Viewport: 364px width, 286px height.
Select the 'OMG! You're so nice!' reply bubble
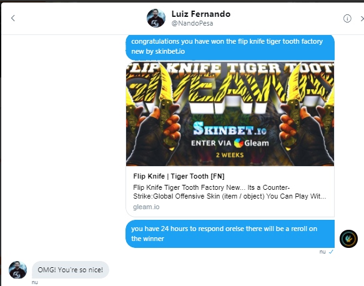coord(71,270)
